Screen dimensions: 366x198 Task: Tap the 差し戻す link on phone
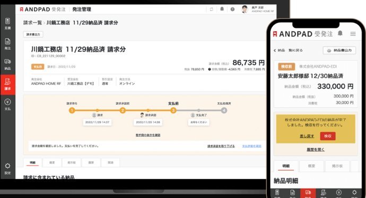(307, 136)
